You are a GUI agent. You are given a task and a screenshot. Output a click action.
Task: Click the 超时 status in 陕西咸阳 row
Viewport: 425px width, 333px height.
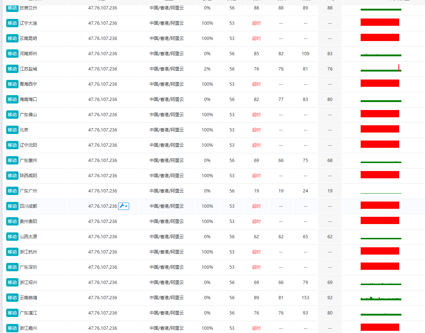pyautogui.click(x=256, y=176)
